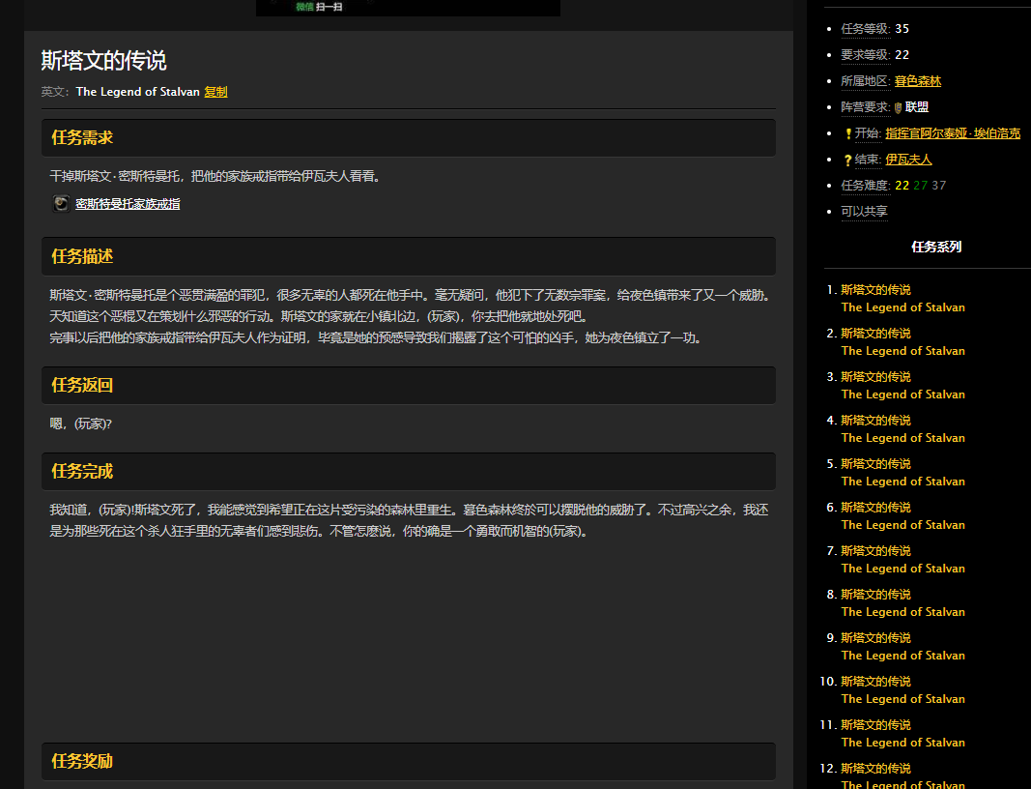Open the 暮色森林 zone link
Screen dimensions: 1031x789
(x=917, y=81)
